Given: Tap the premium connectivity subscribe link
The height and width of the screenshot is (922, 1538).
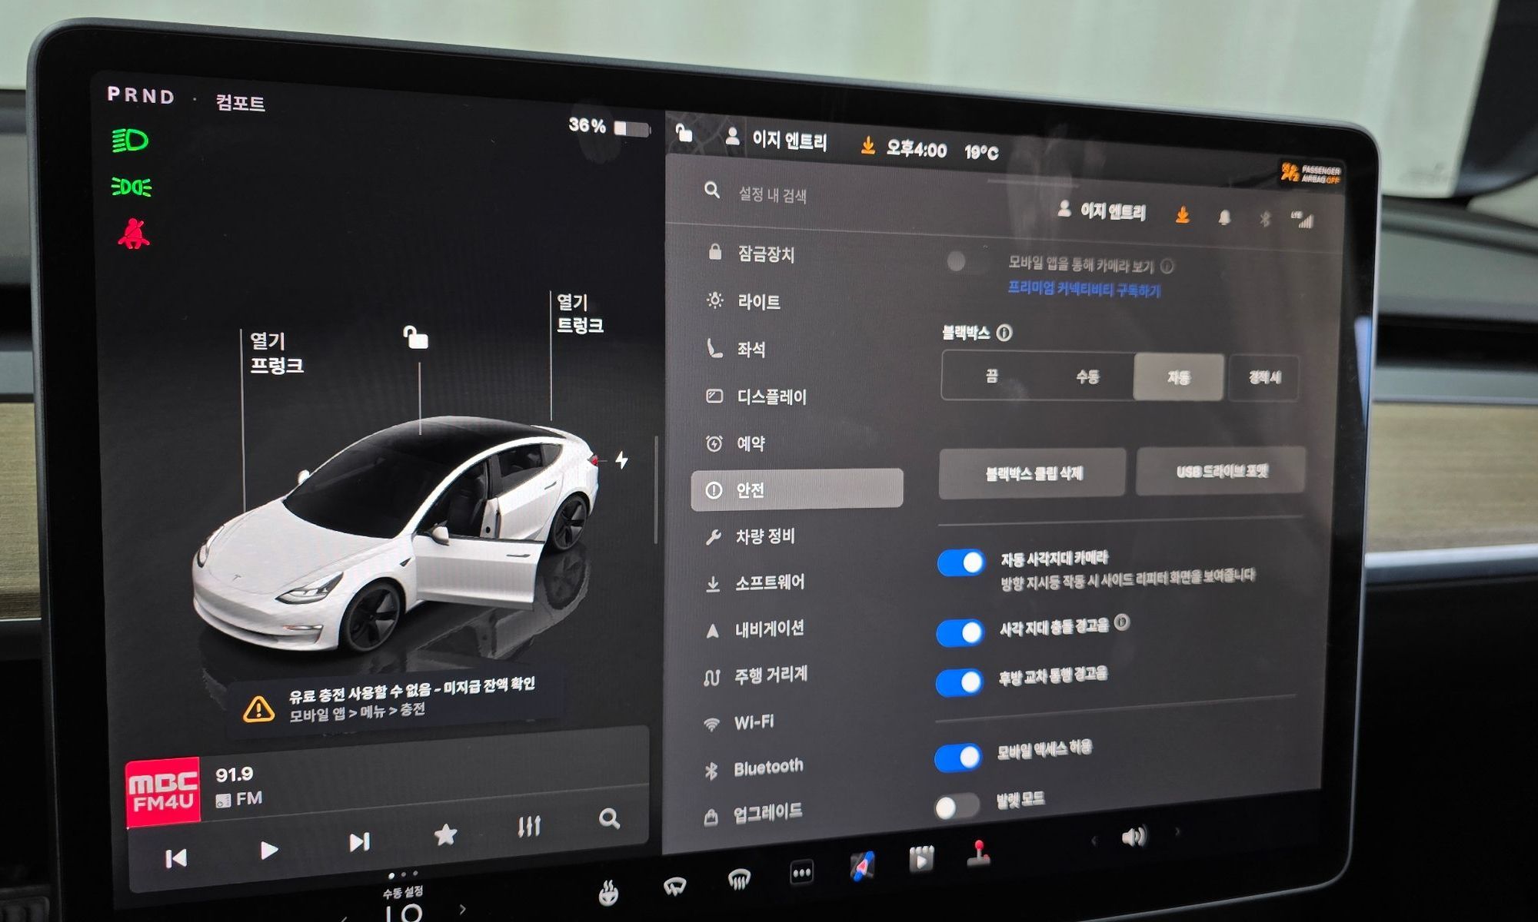Looking at the screenshot, I should pos(1084,289).
